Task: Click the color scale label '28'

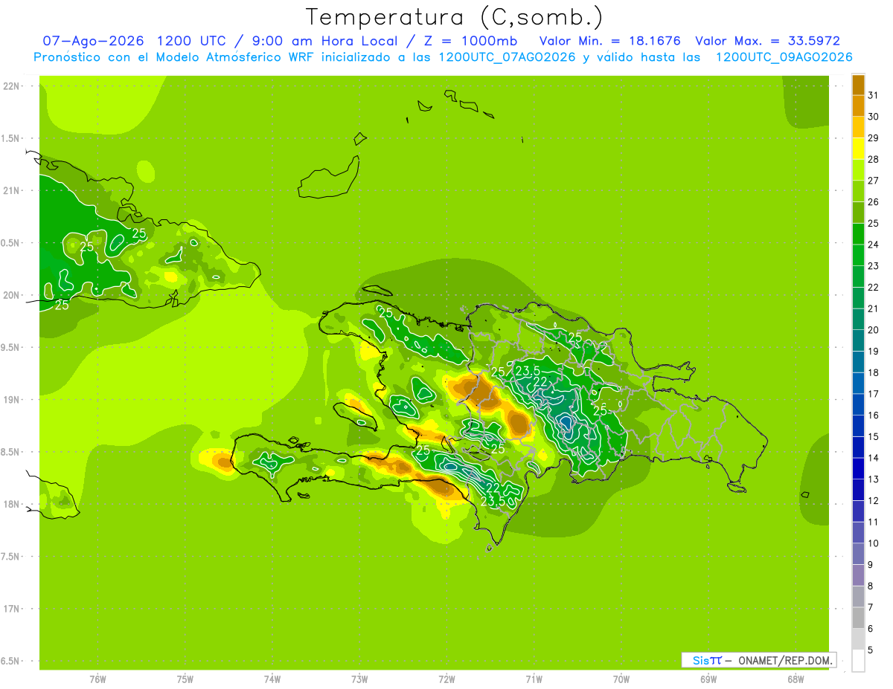Action: click(873, 159)
